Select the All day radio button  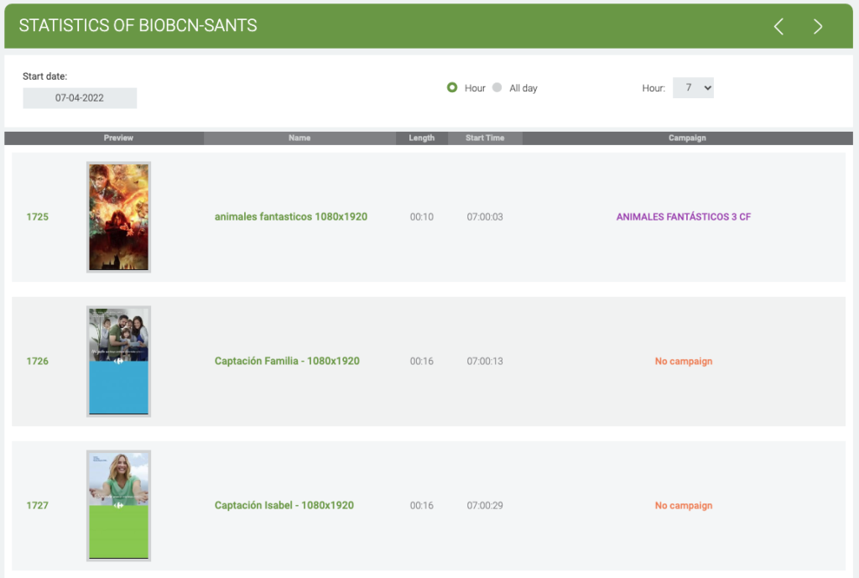pyautogui.click(x=497, y=87)
